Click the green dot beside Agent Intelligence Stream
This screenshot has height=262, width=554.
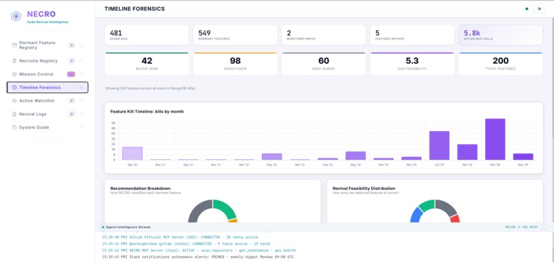(103, 227)
